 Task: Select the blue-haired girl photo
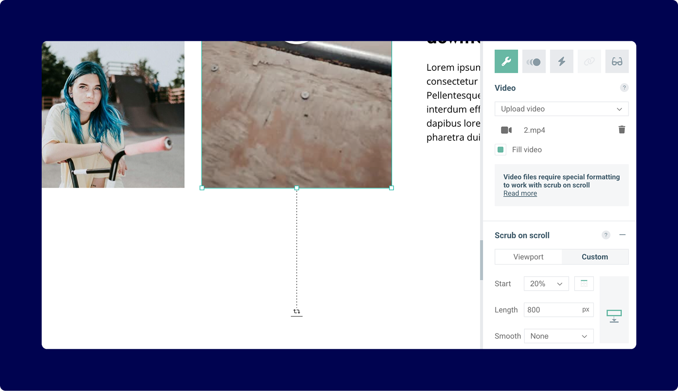[113, 114]
